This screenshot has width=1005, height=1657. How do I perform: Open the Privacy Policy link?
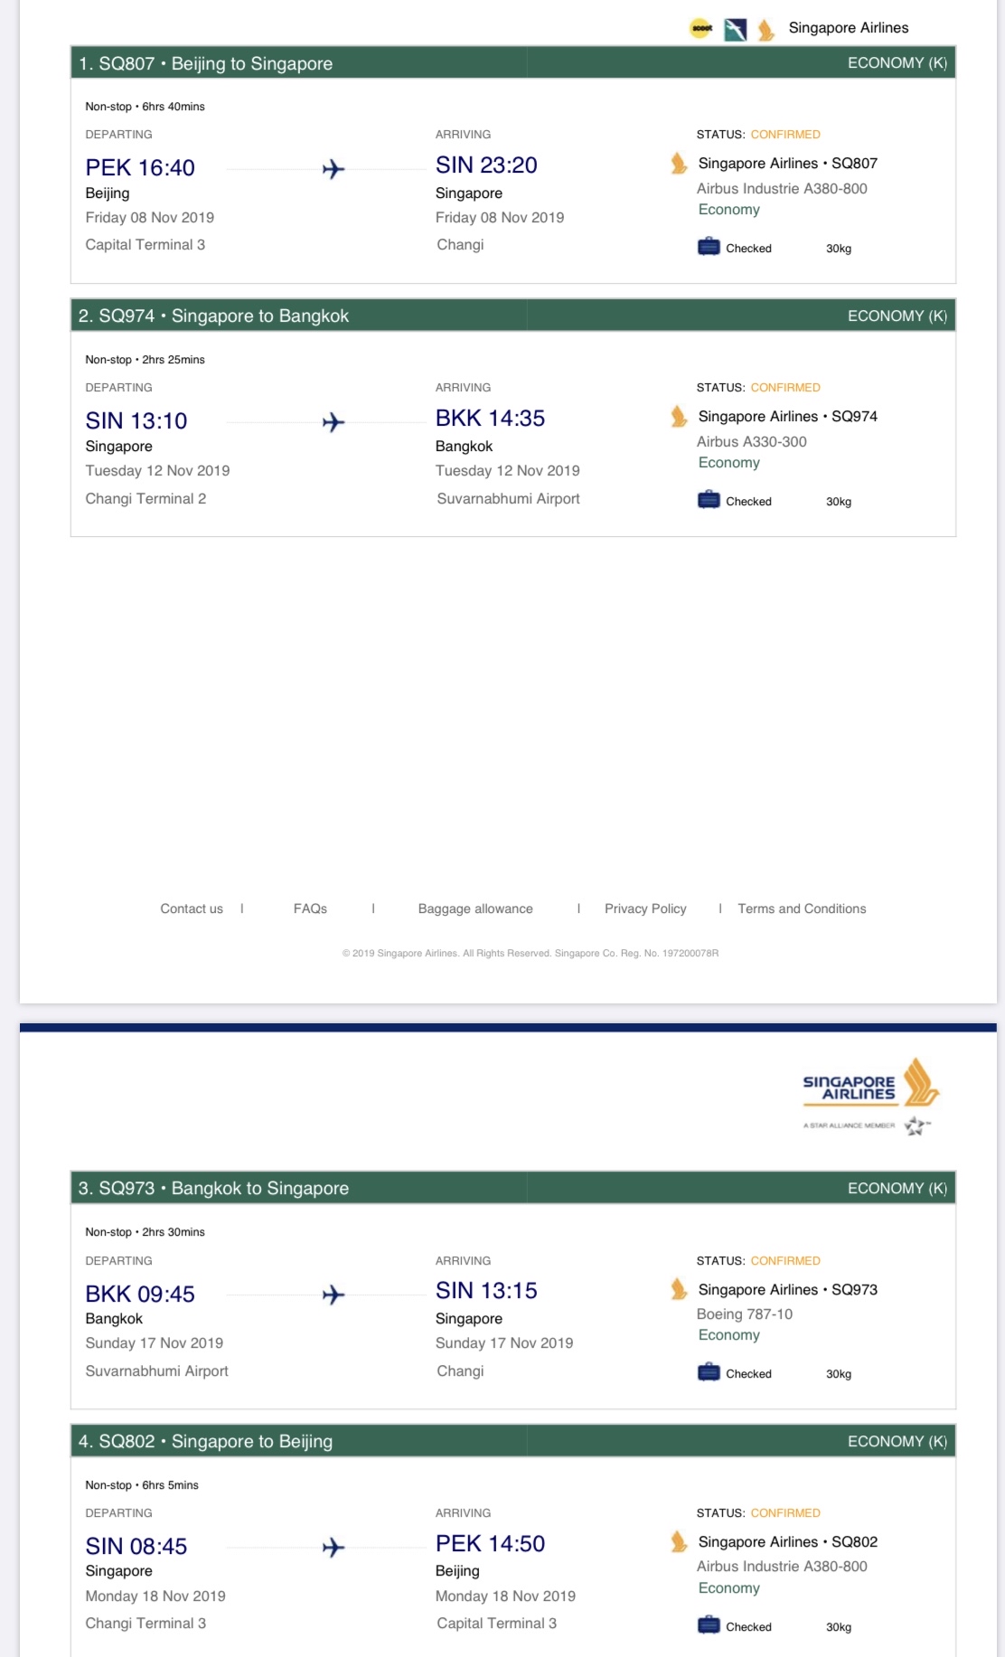pos(645,909)
